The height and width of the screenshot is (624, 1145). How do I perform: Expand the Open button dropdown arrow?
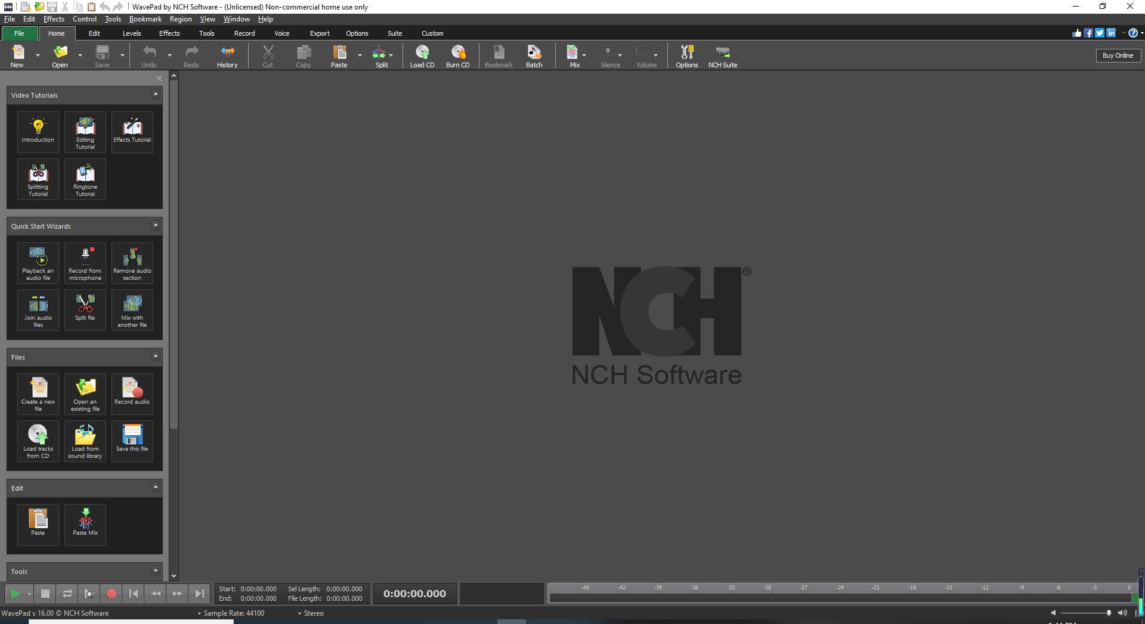point(80,55)
